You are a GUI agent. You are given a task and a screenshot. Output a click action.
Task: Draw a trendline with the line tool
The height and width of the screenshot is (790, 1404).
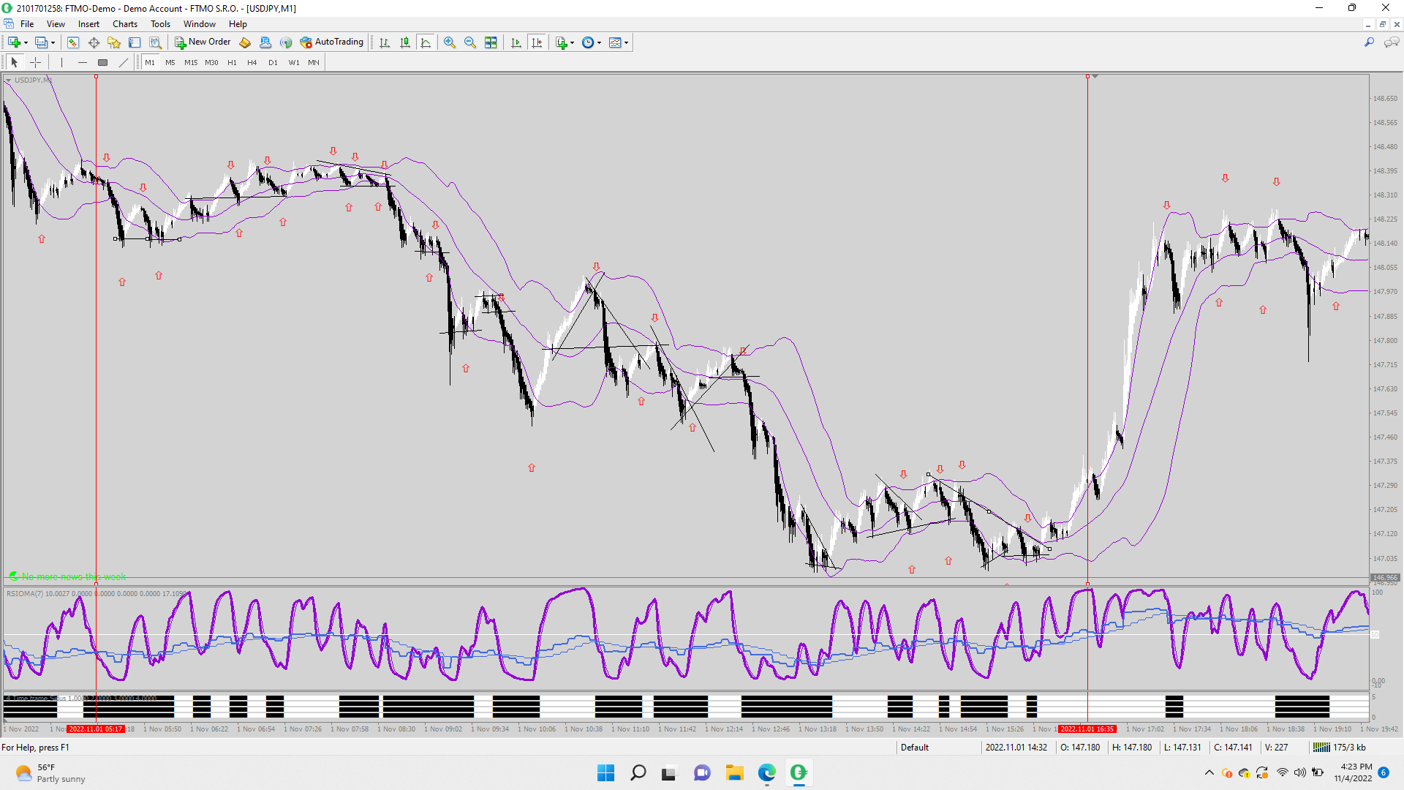click(124, 63)
